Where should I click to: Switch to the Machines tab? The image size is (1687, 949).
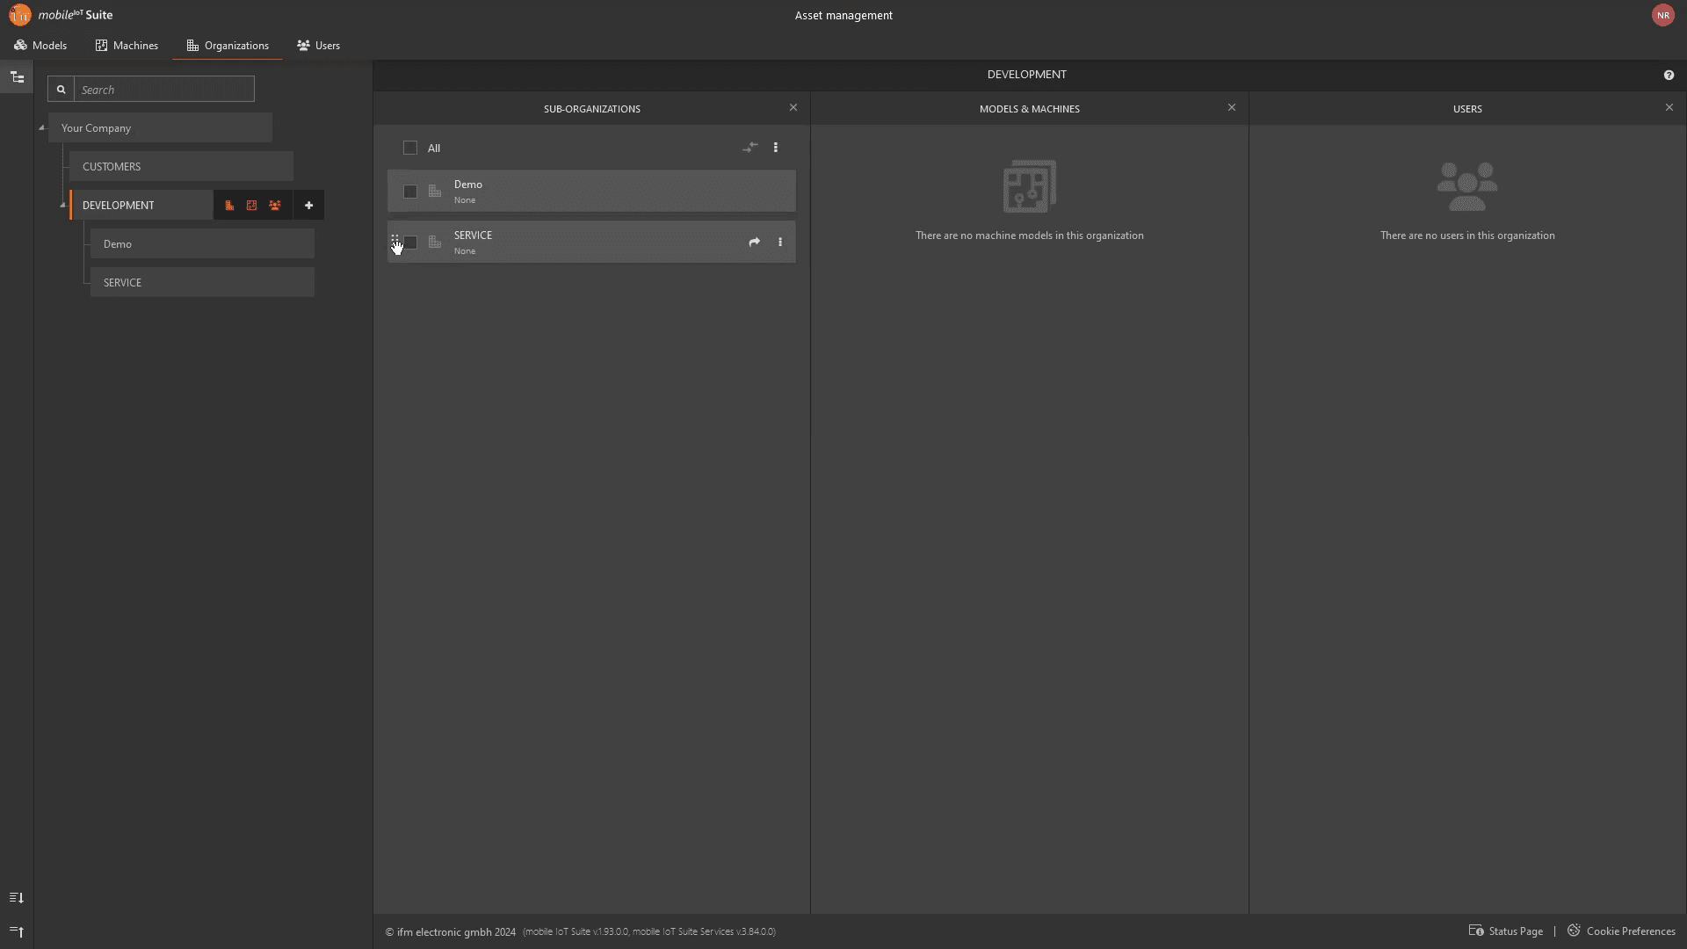pos(127,46)
